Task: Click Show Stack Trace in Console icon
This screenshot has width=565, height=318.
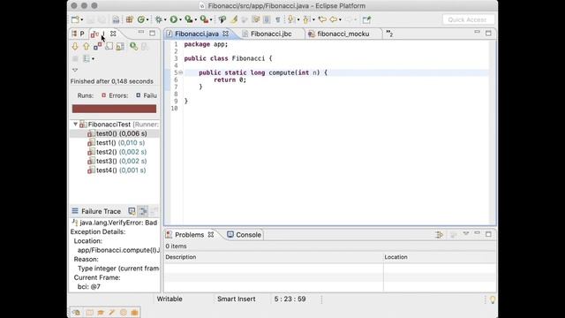Action: (132, 211)
